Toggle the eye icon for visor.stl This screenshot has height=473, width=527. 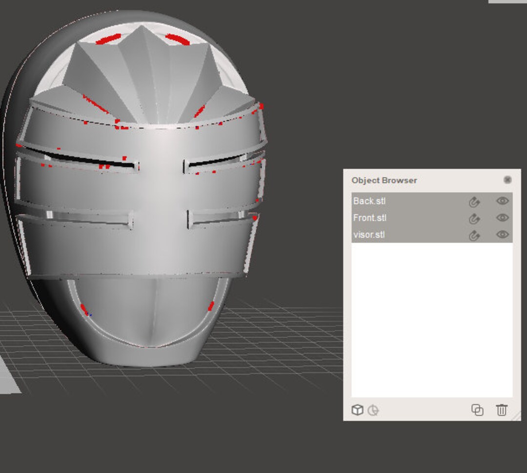coord(503,235)
